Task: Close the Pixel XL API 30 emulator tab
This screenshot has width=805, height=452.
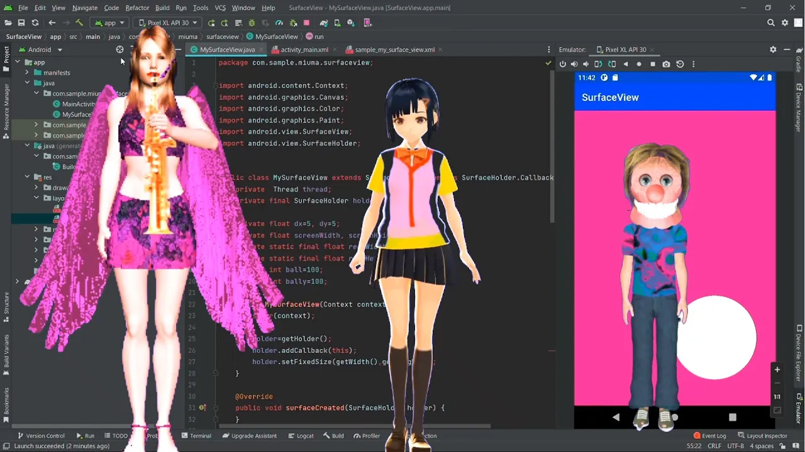Action: click(x=652, y=50)
